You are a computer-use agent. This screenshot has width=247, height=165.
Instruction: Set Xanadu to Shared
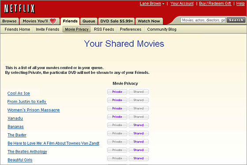(138, 117)
